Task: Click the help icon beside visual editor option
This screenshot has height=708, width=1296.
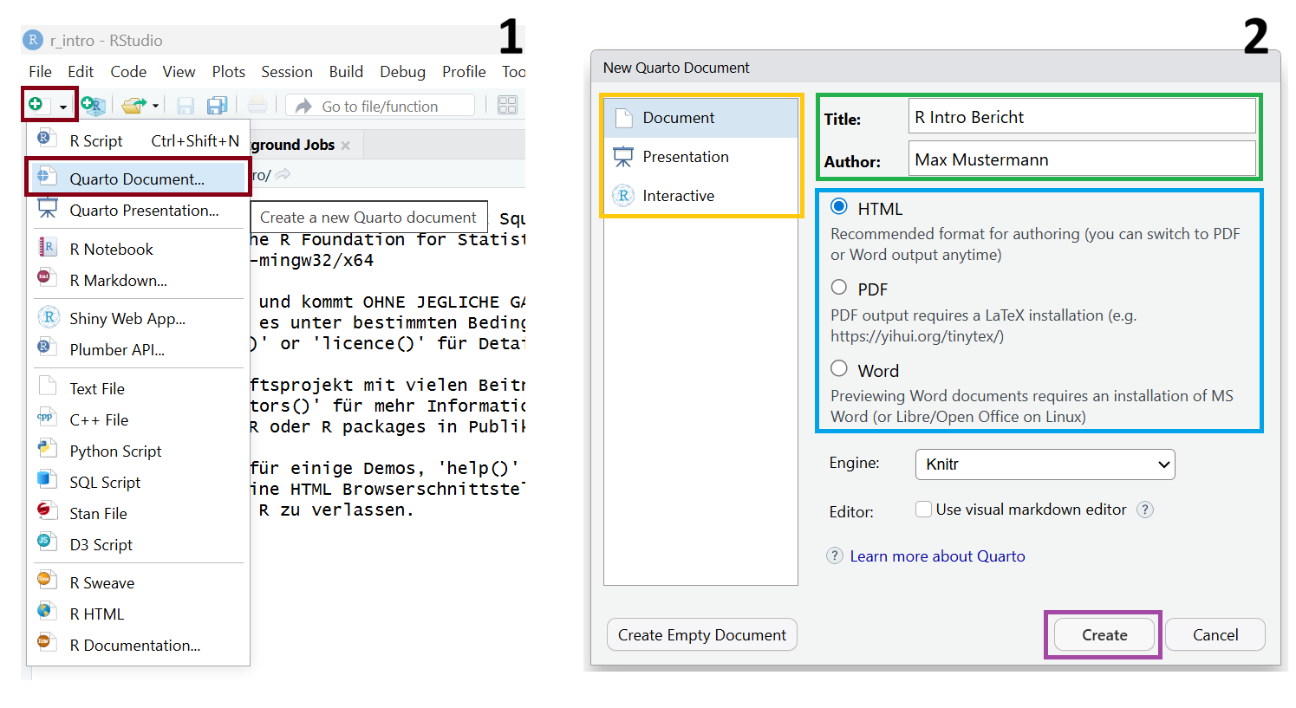Action: pyautogui.click(x=1145, y=510)
